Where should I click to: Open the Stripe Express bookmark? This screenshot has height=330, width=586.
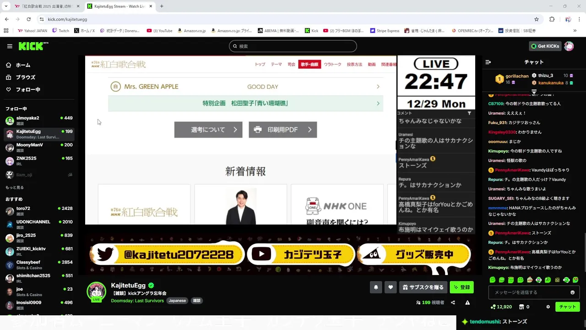[385, 31]
